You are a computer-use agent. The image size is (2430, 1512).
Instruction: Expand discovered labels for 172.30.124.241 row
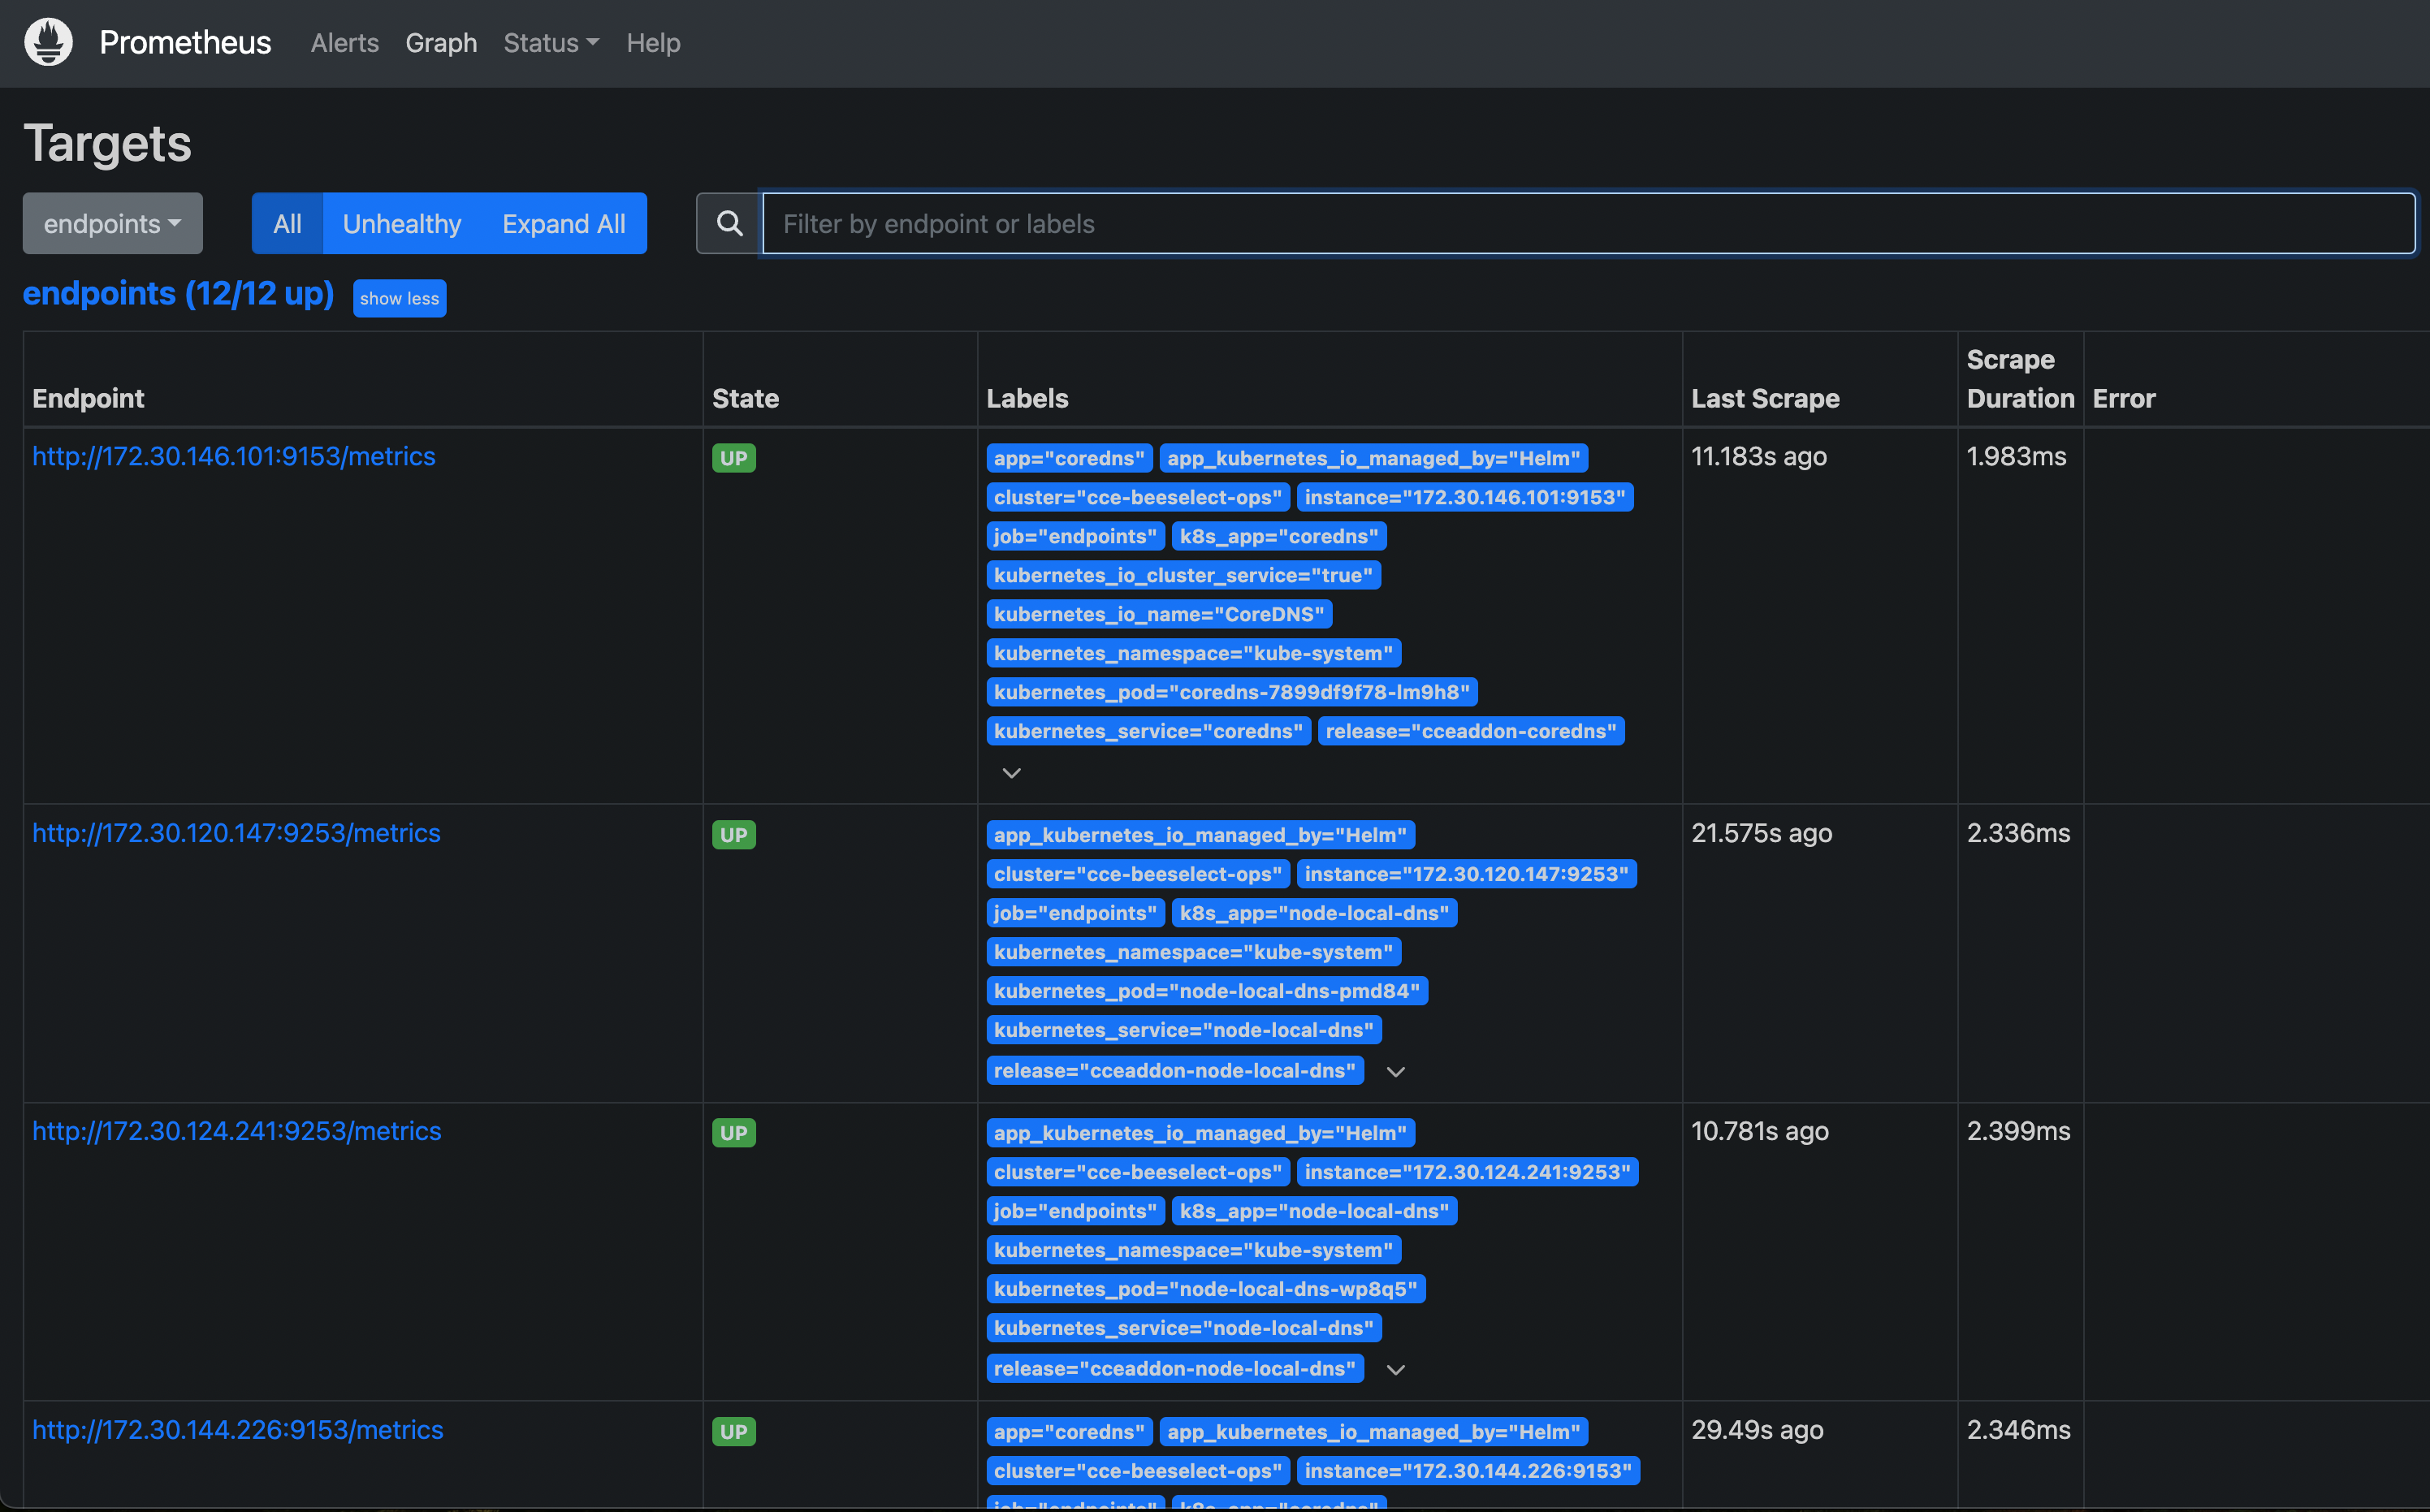[x=1396, y=1369]
